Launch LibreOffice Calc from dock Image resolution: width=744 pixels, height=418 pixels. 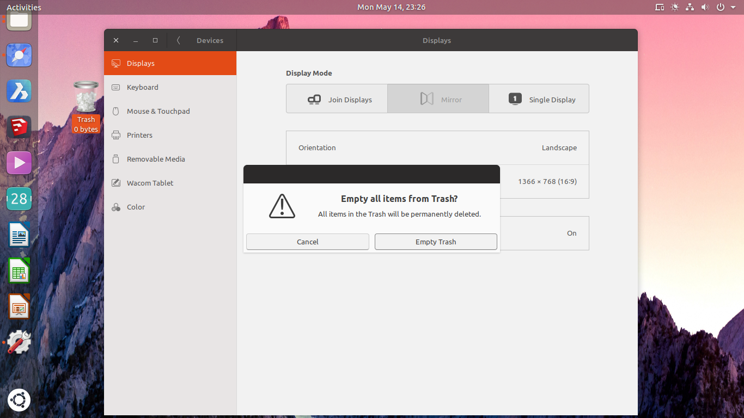(19, 271)
